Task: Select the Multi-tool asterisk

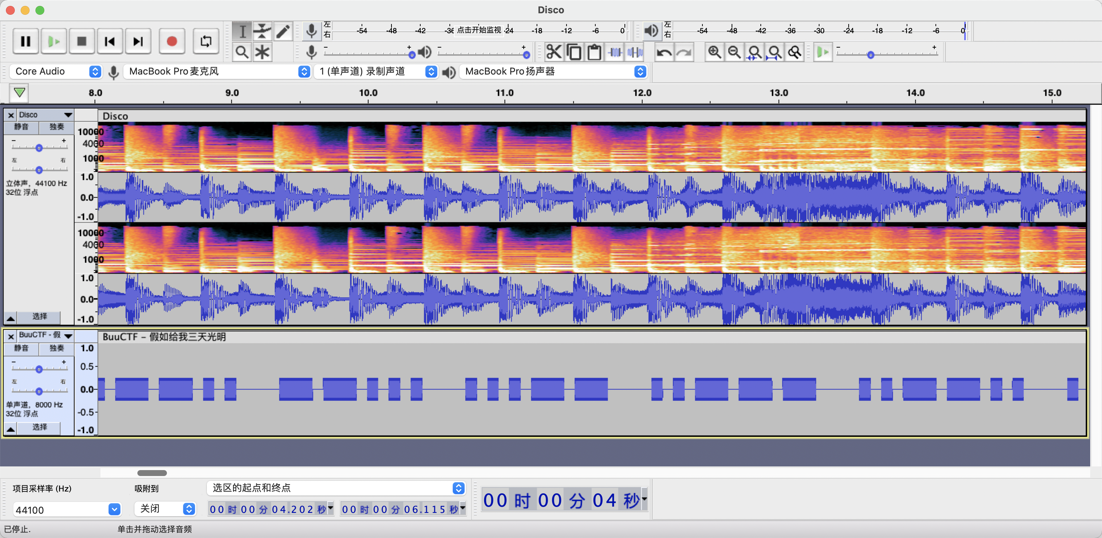Action: (262, 52)
